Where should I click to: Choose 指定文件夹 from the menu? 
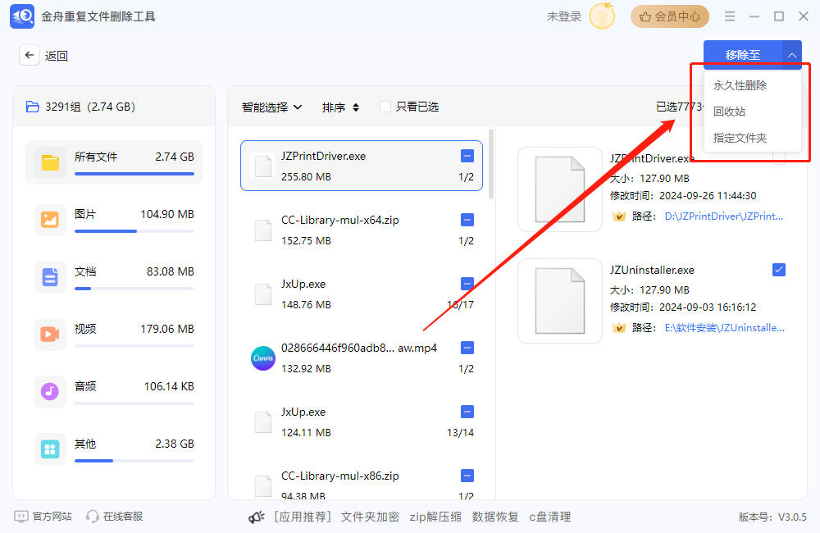(x=752, y=138)
